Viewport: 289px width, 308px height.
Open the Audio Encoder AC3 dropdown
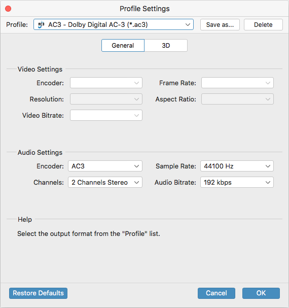pos(105,166)
